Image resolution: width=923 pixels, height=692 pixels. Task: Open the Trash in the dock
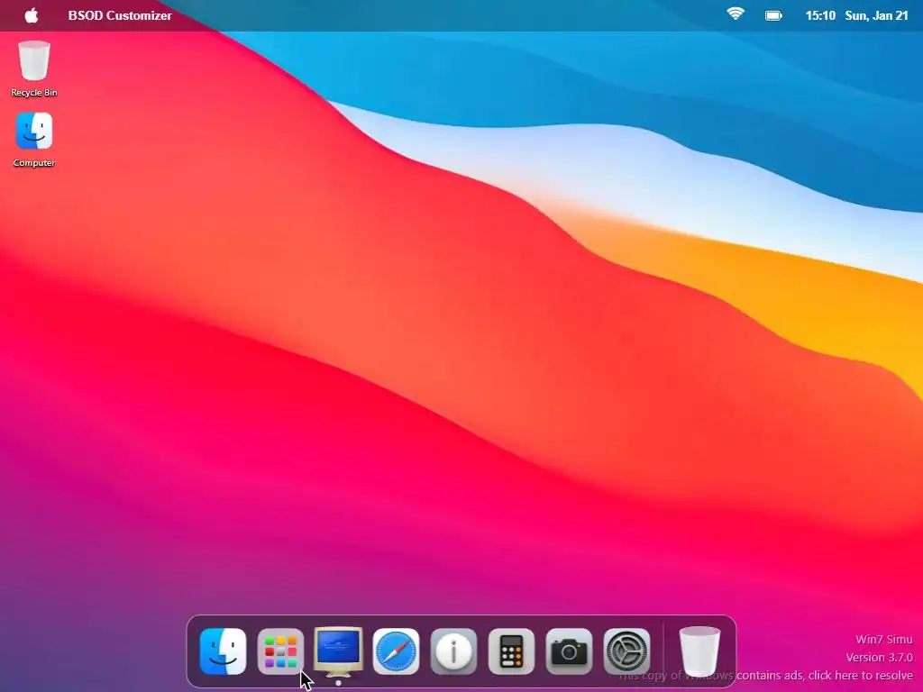click(x=699, y=651)
